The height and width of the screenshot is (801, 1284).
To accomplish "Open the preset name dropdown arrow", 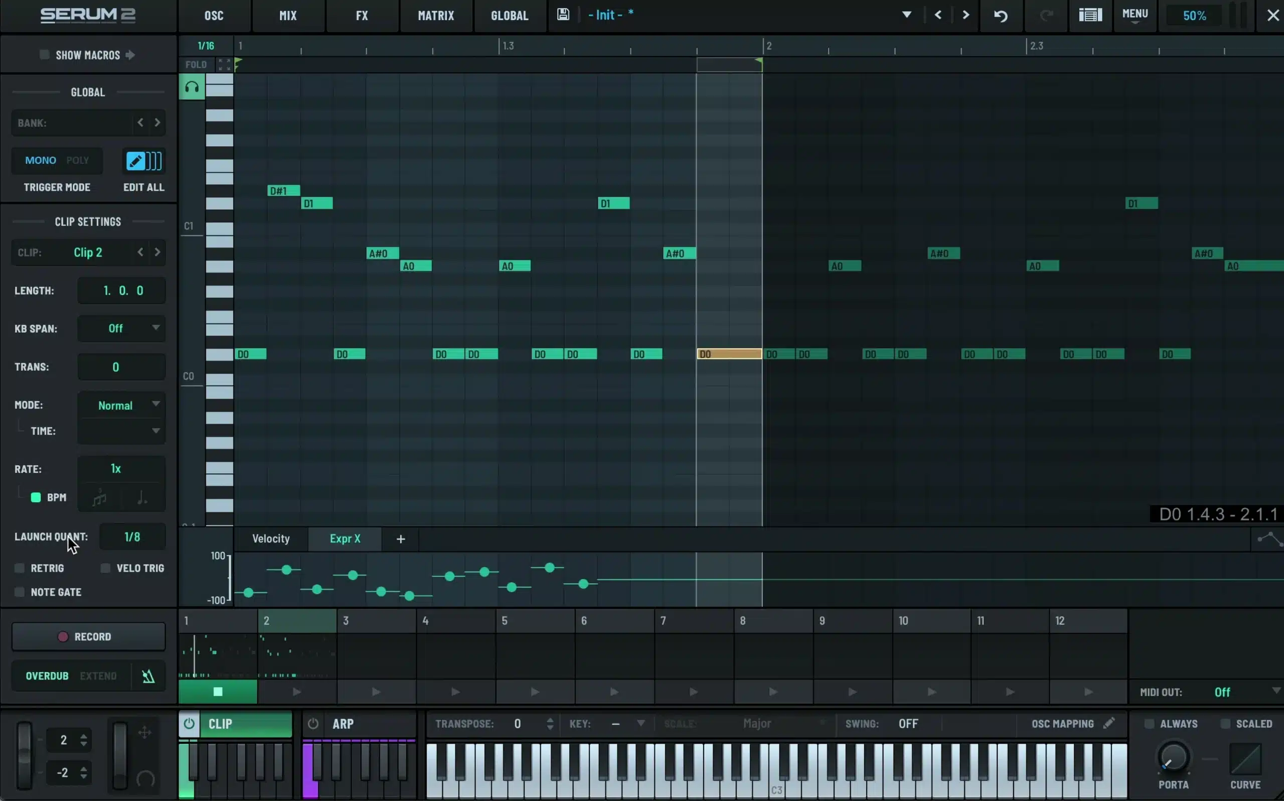I will [x=907, y=15].
